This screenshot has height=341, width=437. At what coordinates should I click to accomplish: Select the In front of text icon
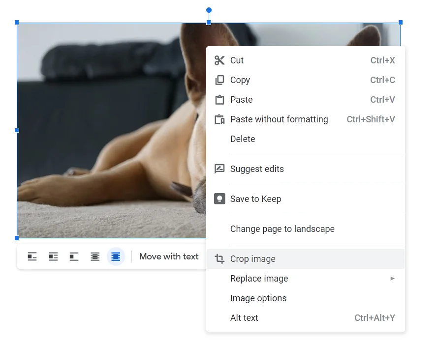[116, 256]
